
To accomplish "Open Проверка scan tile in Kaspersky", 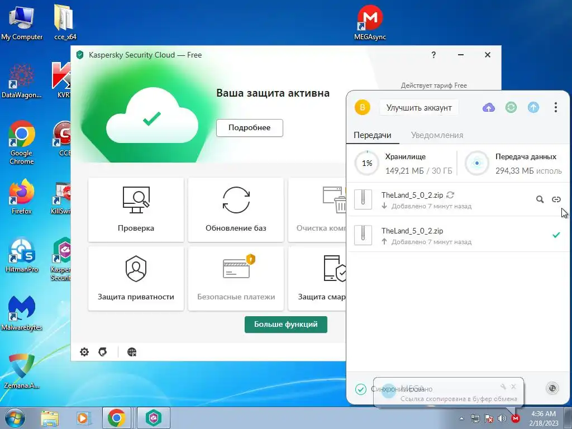I will pos(136,210).
